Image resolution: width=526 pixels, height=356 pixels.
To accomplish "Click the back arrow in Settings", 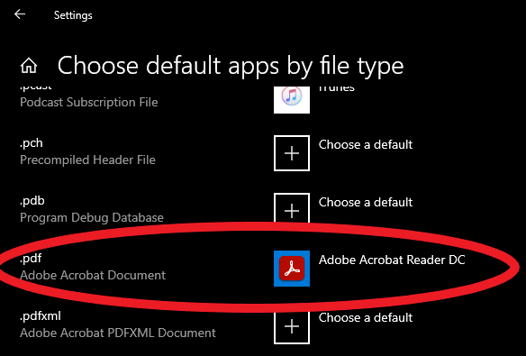I will click(20, 14).
